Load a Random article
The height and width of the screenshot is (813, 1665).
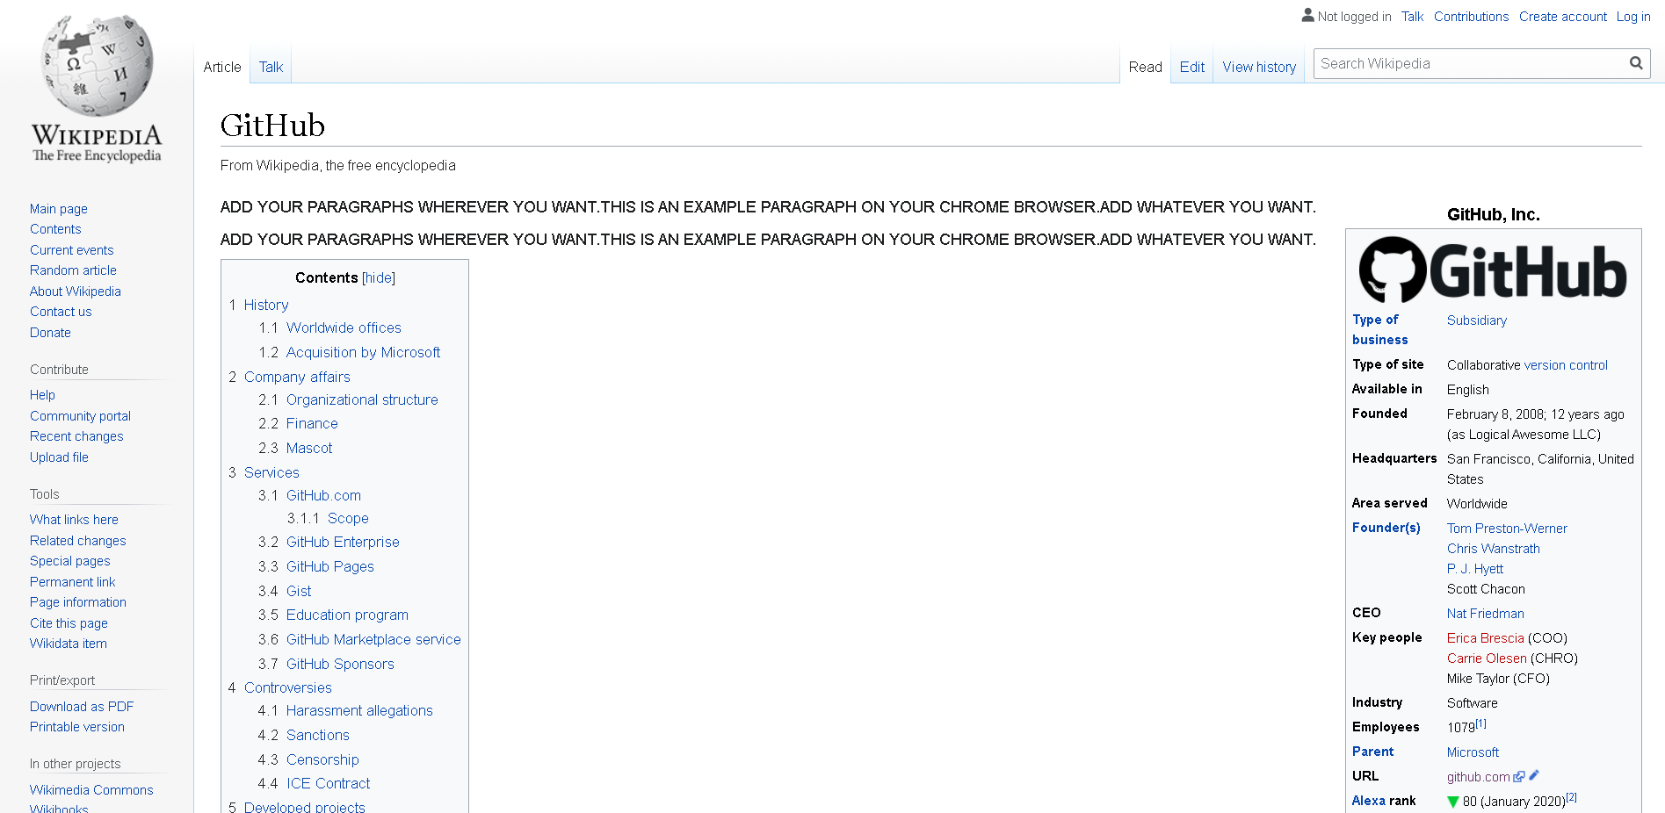pos(73,270)
